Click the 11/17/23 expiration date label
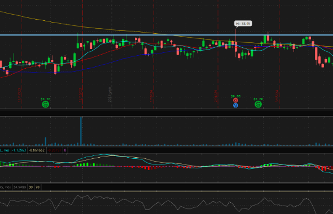This screenshot has width=333, height=214. pos(20,95)
